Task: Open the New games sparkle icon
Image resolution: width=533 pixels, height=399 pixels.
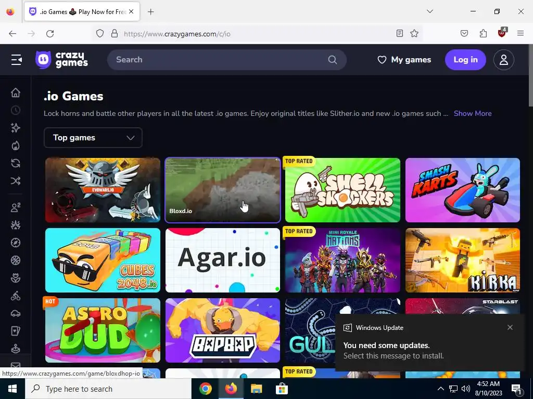Action: tap(16, 128)
